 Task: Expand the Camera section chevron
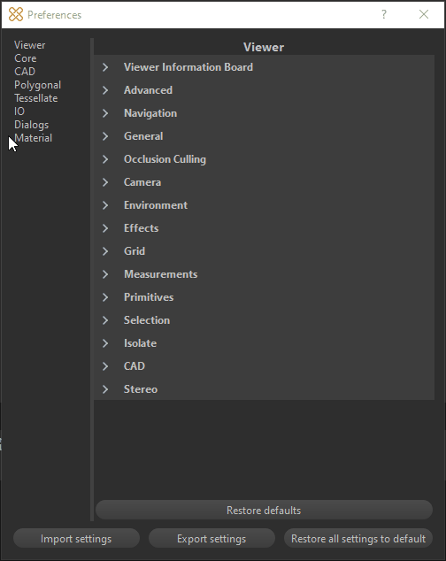tap(105, 182)
